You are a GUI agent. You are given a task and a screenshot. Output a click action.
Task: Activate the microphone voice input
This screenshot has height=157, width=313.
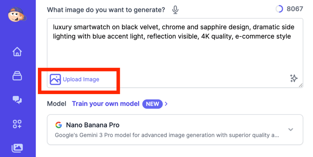tap(175, 10)
